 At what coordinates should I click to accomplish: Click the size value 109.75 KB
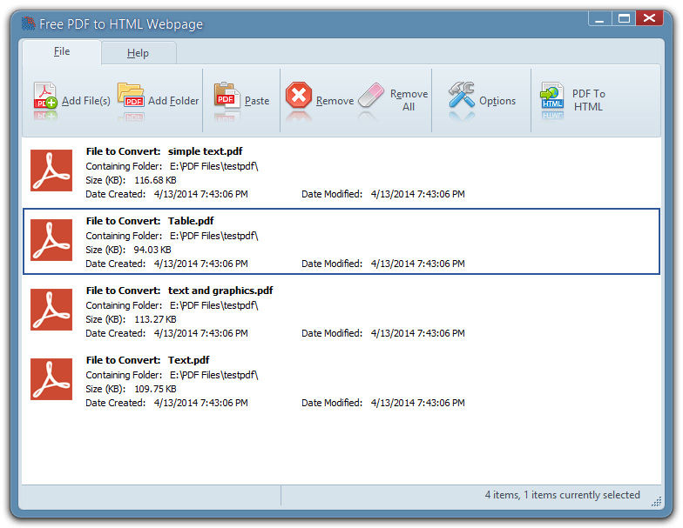coord(155,389)
